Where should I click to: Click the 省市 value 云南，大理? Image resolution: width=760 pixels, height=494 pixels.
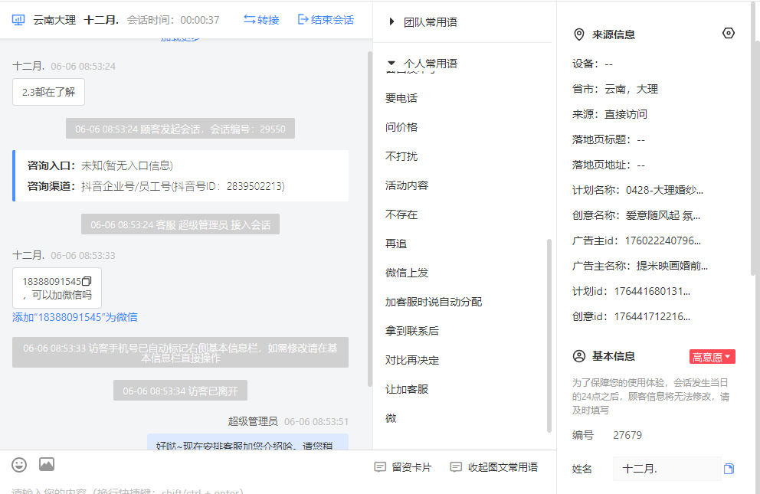tap(631, 89)
